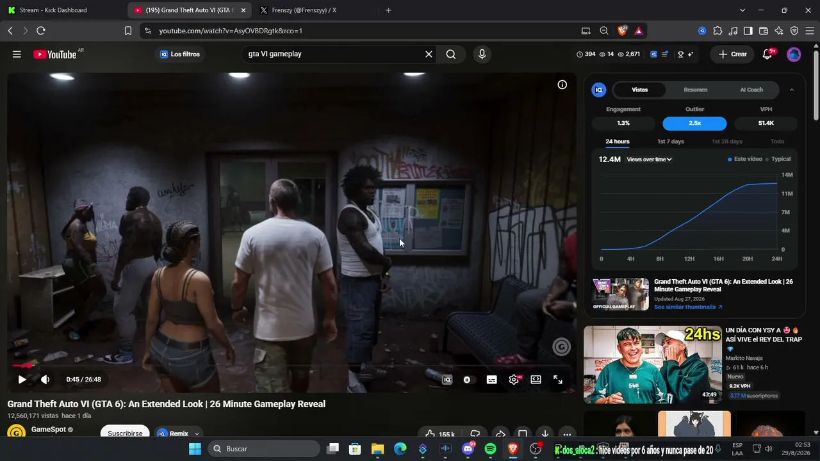
Task: Open the YouTube guide hamburger menu
Action: [x=17, y=54]
